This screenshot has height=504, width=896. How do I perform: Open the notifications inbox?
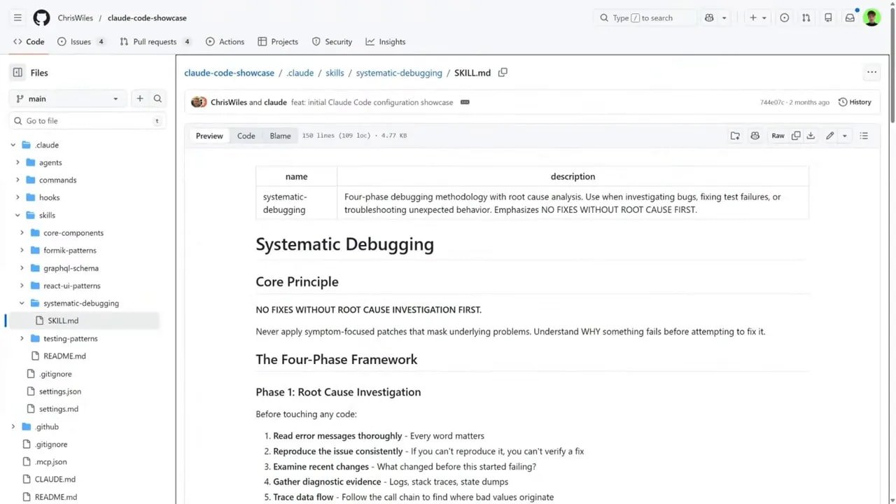[x=850, y=17]
